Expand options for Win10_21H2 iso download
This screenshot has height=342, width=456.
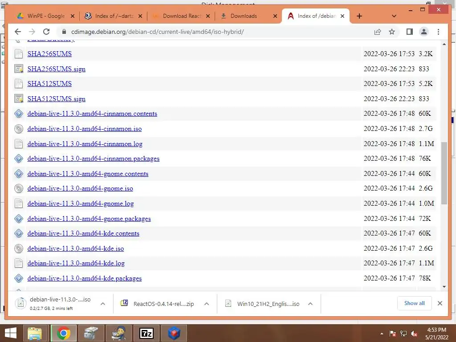click(310, 304)
